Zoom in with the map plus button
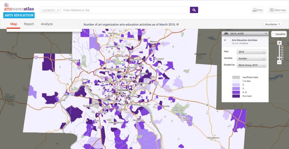 click(279, 43)
